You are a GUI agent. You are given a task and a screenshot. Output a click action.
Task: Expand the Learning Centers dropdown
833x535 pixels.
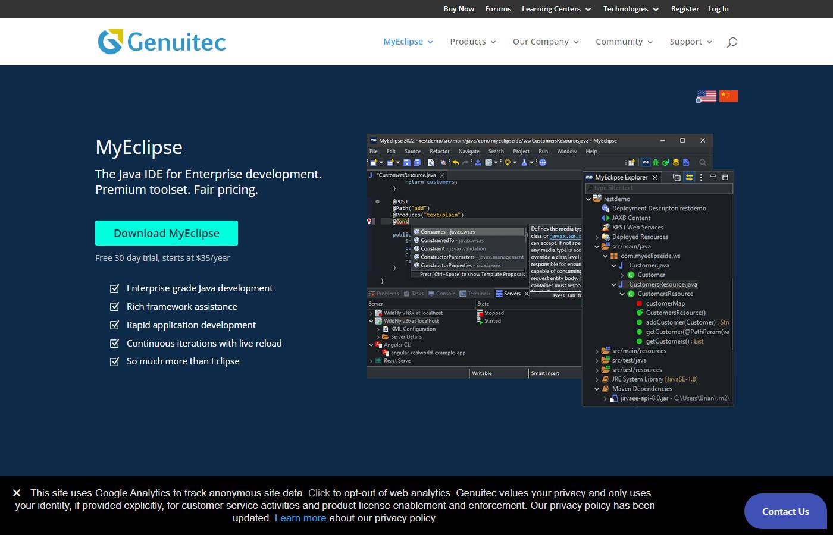click(556, 9)
